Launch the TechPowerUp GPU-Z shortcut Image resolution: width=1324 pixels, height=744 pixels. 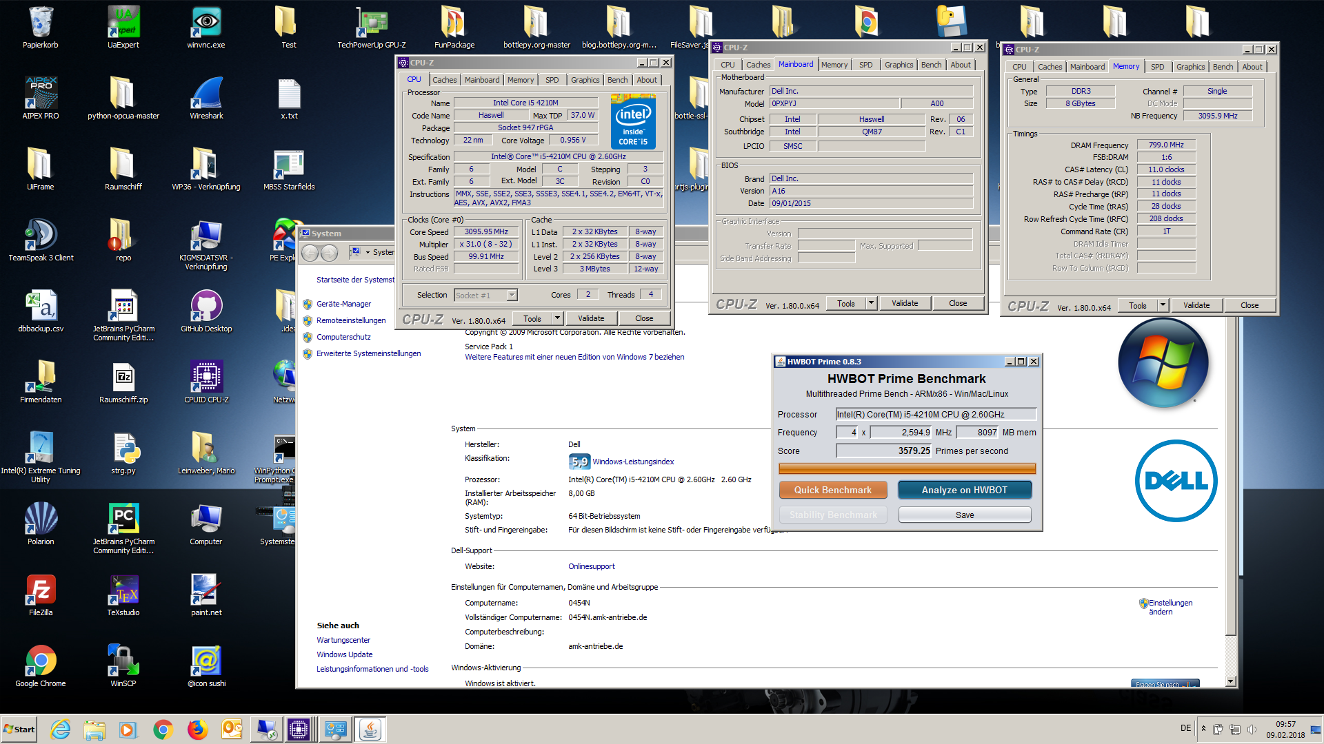371,28
